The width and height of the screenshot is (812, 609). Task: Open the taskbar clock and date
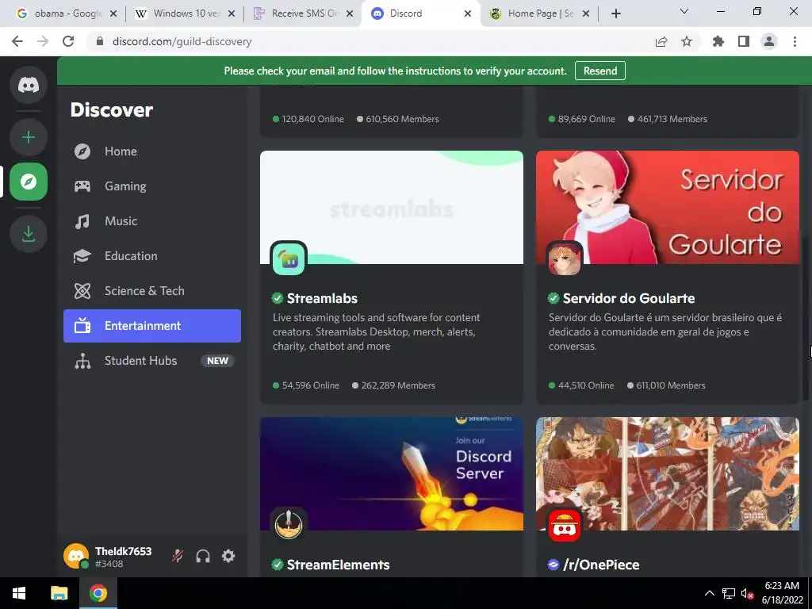coord(782,593)
